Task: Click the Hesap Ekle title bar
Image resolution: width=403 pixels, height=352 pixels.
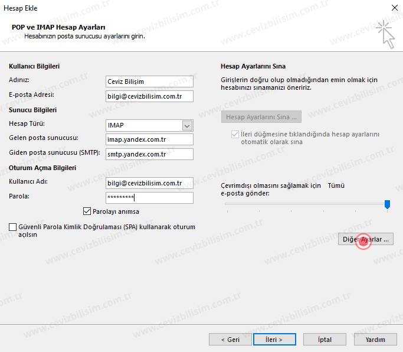Action: [x=177, y=8]
